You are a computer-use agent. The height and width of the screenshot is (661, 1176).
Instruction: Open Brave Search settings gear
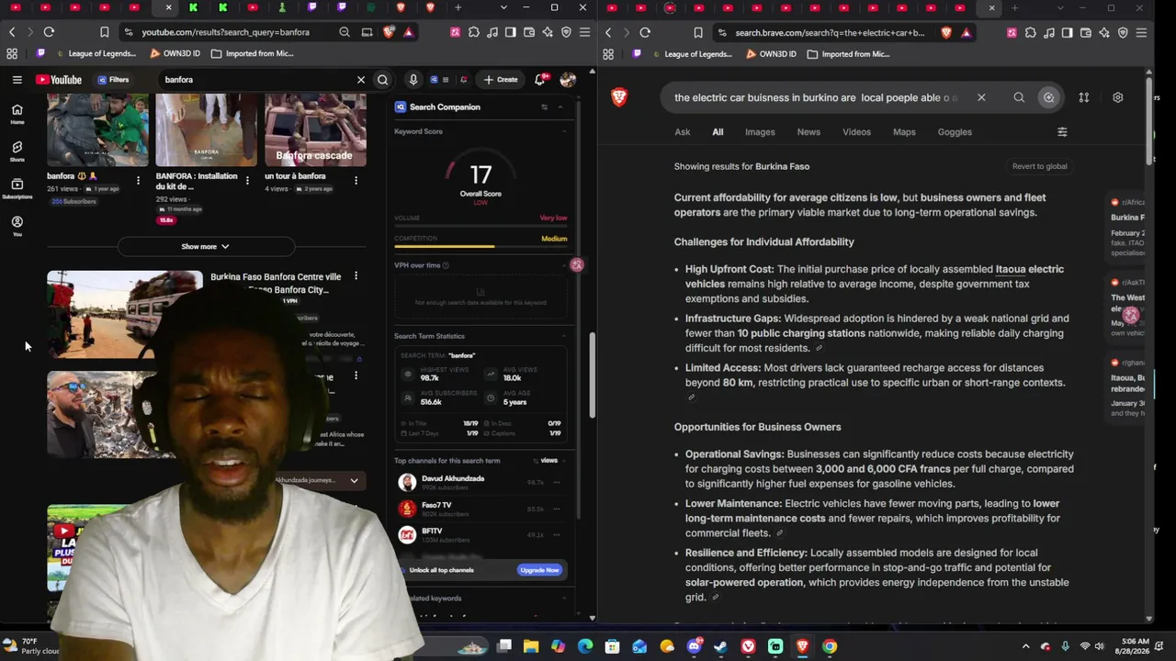coord(1118,97)
